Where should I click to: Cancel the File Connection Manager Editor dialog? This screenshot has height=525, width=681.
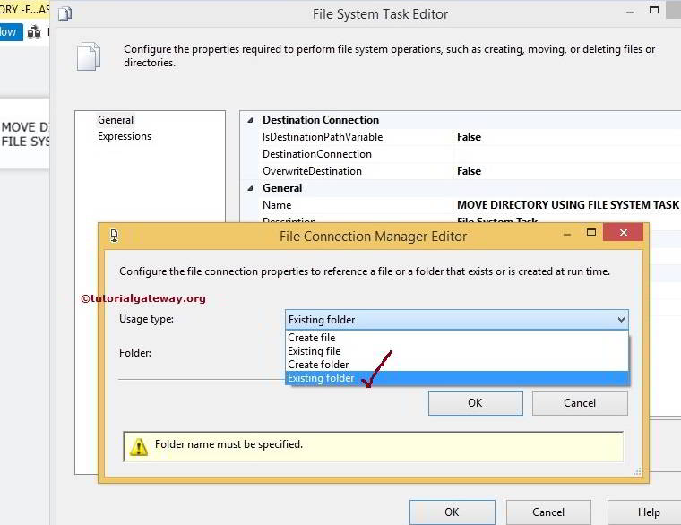click(580, 403)
